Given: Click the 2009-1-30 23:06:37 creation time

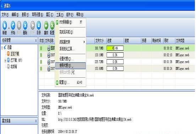Looking at the screenshot, I should click(x=67, y=132).
